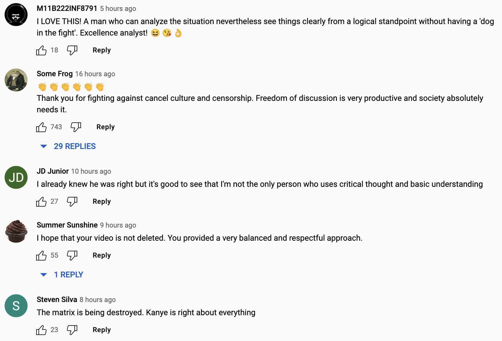
Task: Reply to Summer Sunshine's comment
Action: coord(102,255)
